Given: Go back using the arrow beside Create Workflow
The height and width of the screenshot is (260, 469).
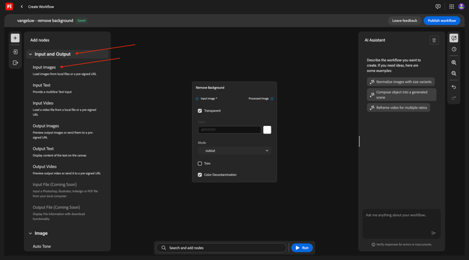Looking at the screenshot, I should coord(21,7).
